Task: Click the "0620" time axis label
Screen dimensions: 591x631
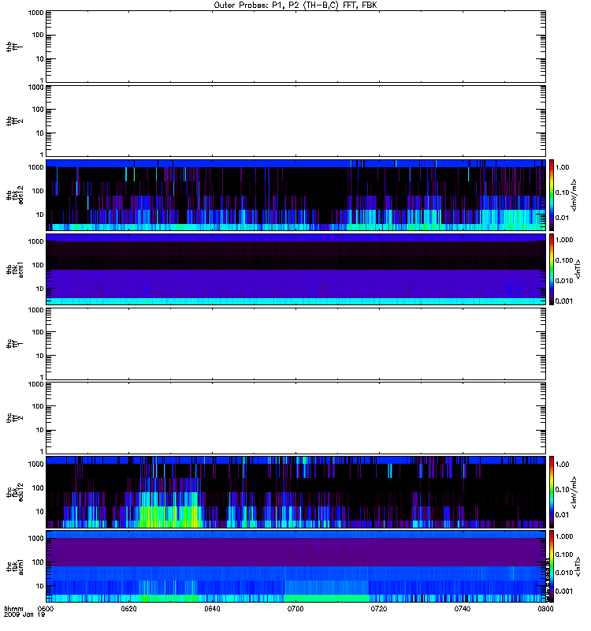Action: 129,609
